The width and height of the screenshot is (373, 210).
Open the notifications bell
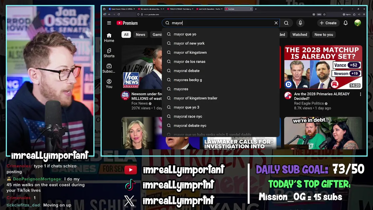point(346,23)
